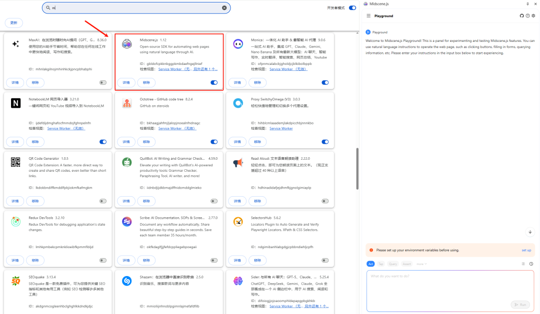Open the prompt options sliders icon

pyautogui.click(x=523, y=264)
